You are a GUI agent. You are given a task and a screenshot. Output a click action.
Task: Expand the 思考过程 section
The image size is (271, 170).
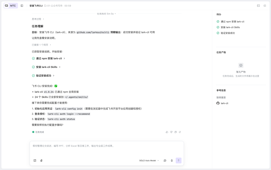pos(38,19)
